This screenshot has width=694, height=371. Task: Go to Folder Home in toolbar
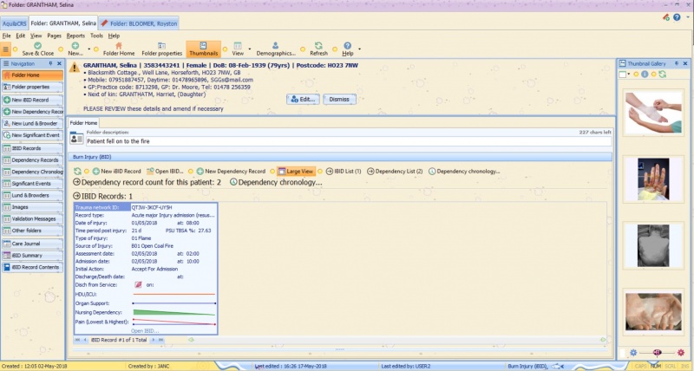click(x=119, y=49)
